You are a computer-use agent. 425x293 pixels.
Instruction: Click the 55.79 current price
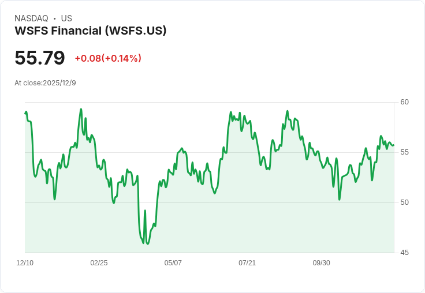pos(40,58)
